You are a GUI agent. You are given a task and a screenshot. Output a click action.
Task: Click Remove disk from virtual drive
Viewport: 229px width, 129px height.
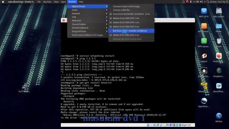131,39
